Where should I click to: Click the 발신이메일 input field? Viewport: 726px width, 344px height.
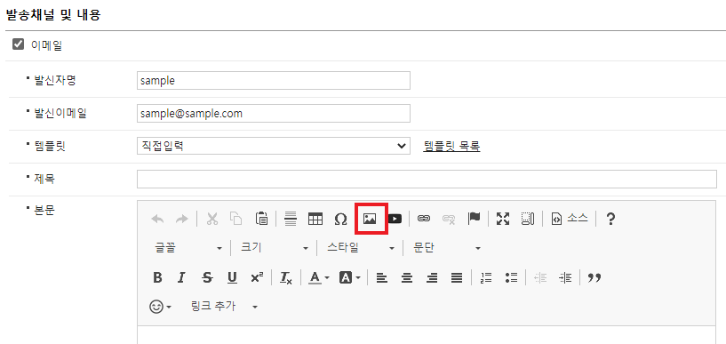tap(274, 114)
